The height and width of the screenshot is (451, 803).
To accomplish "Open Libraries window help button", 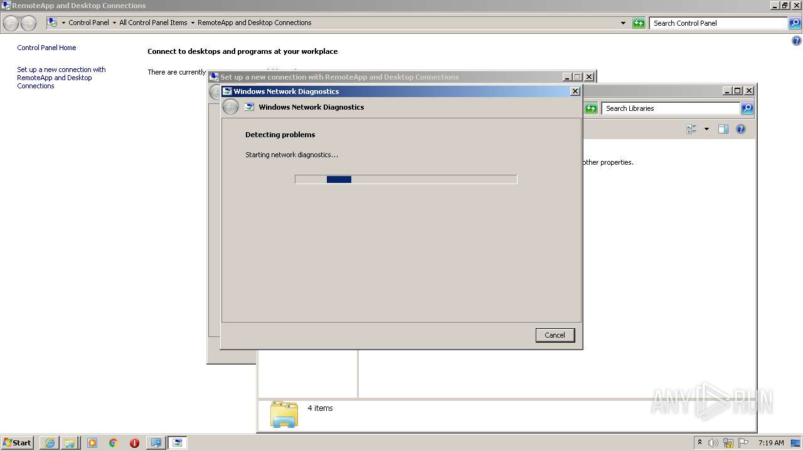I will 741,129.
